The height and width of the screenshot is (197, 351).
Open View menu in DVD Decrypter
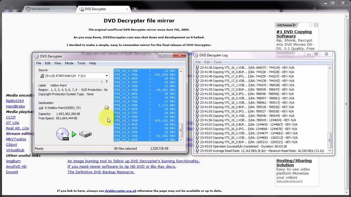(x=58, y=63)
